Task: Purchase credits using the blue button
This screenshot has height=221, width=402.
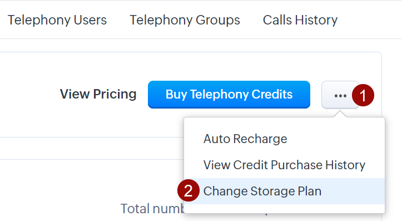Action: tap(229, 95)
